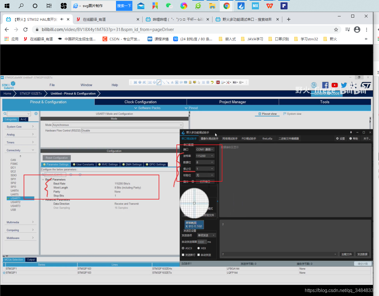Select pen tool in annotation toolbar

pyautogui.click(x=159, y=82)
